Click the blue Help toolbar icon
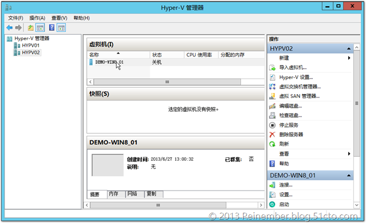The width and height of the screenshot is (366, 223). [51, 28]
